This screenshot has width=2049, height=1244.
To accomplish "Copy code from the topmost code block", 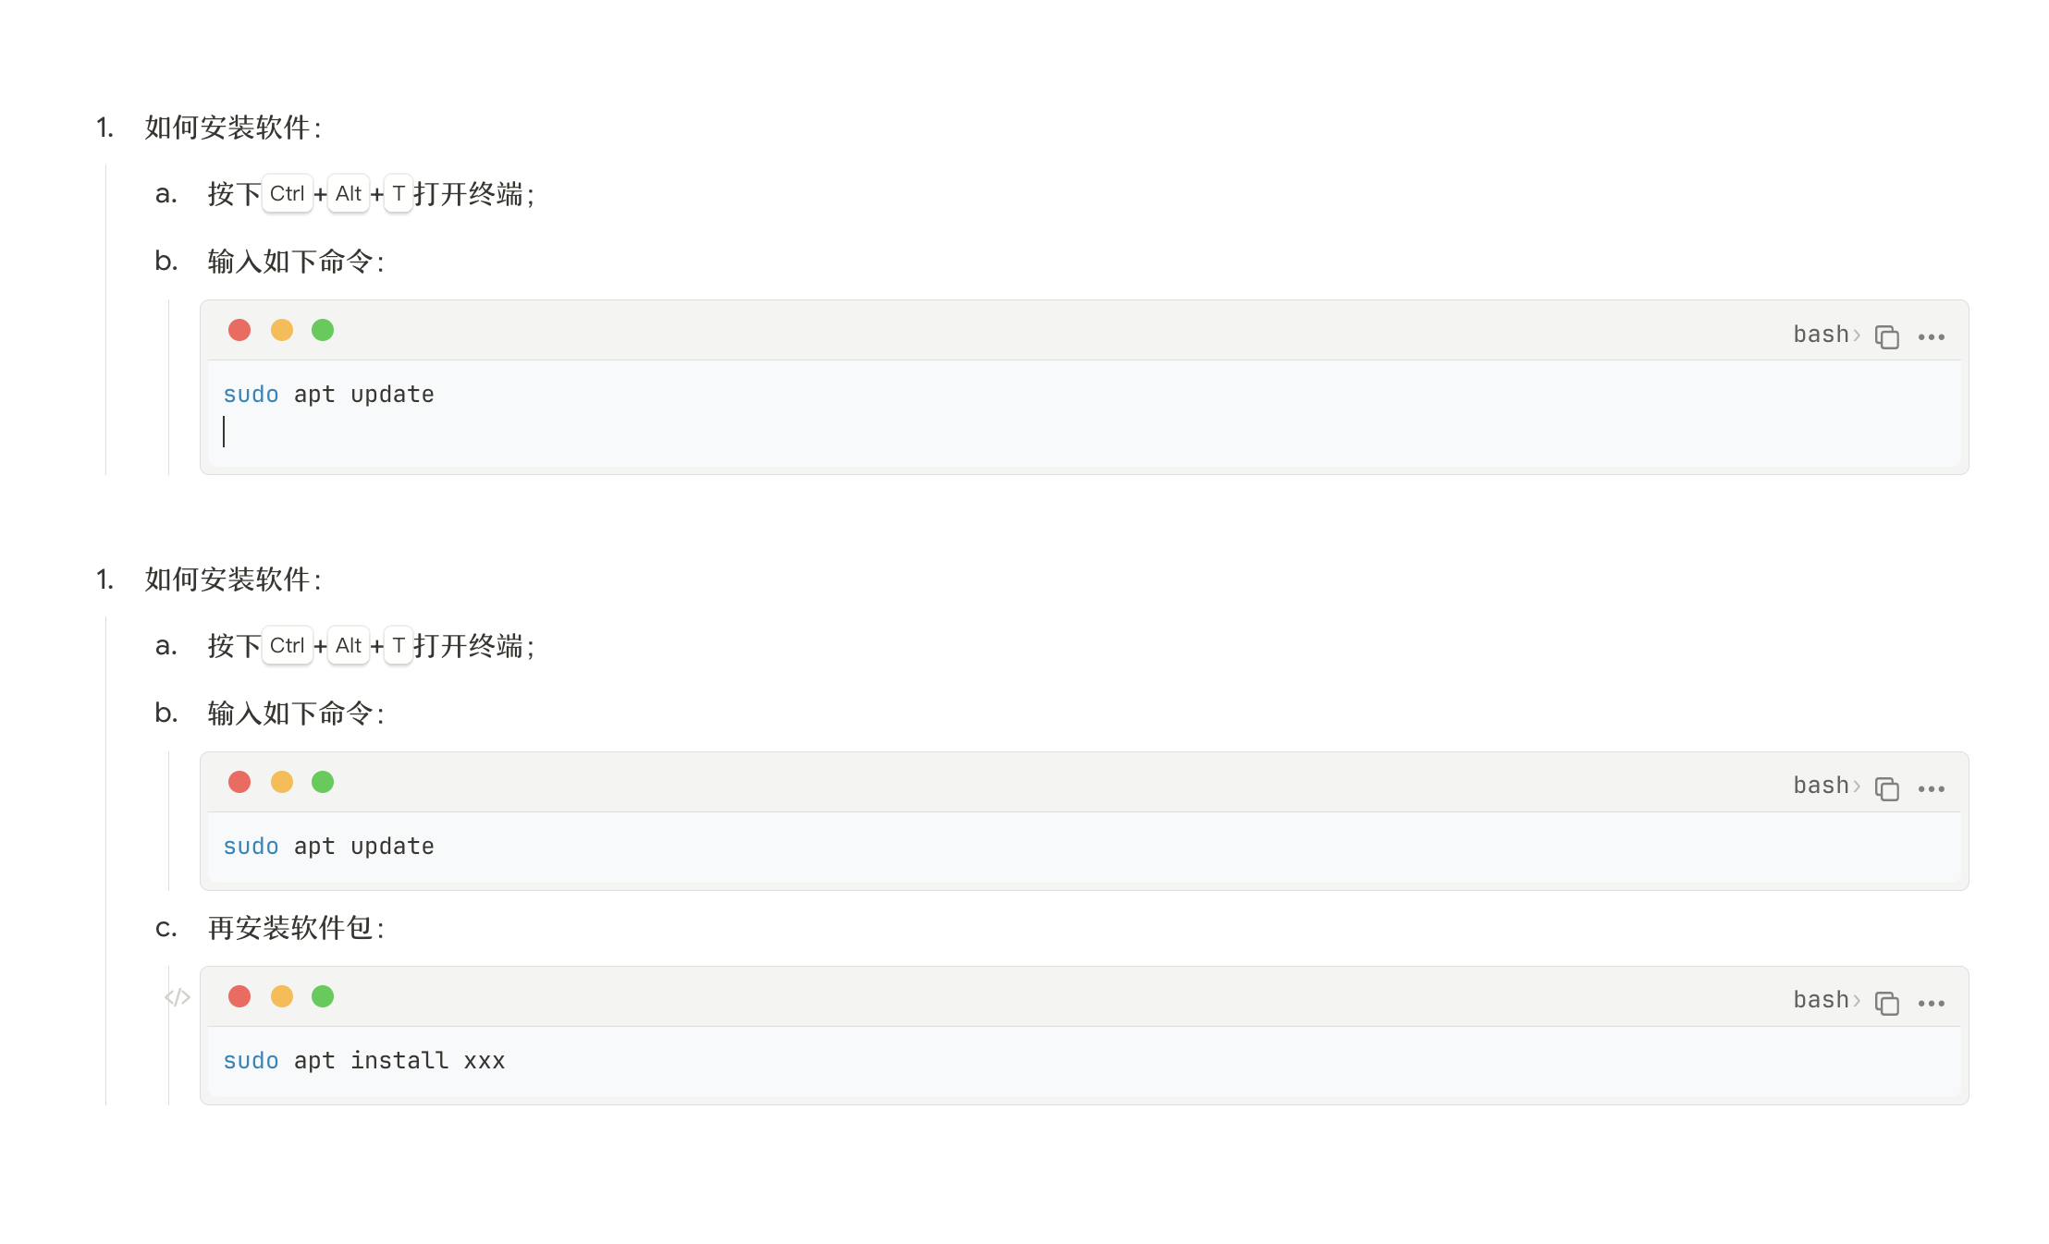I will 1886,337.
